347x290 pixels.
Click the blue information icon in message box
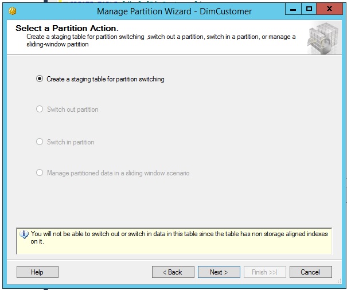click(x=24, y=234)
